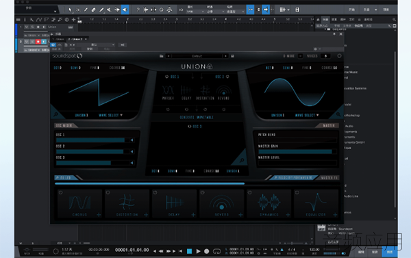Select the Paint tool in the toolbar
The height and width of the screenshot is (258, 411).
(101, 10)
